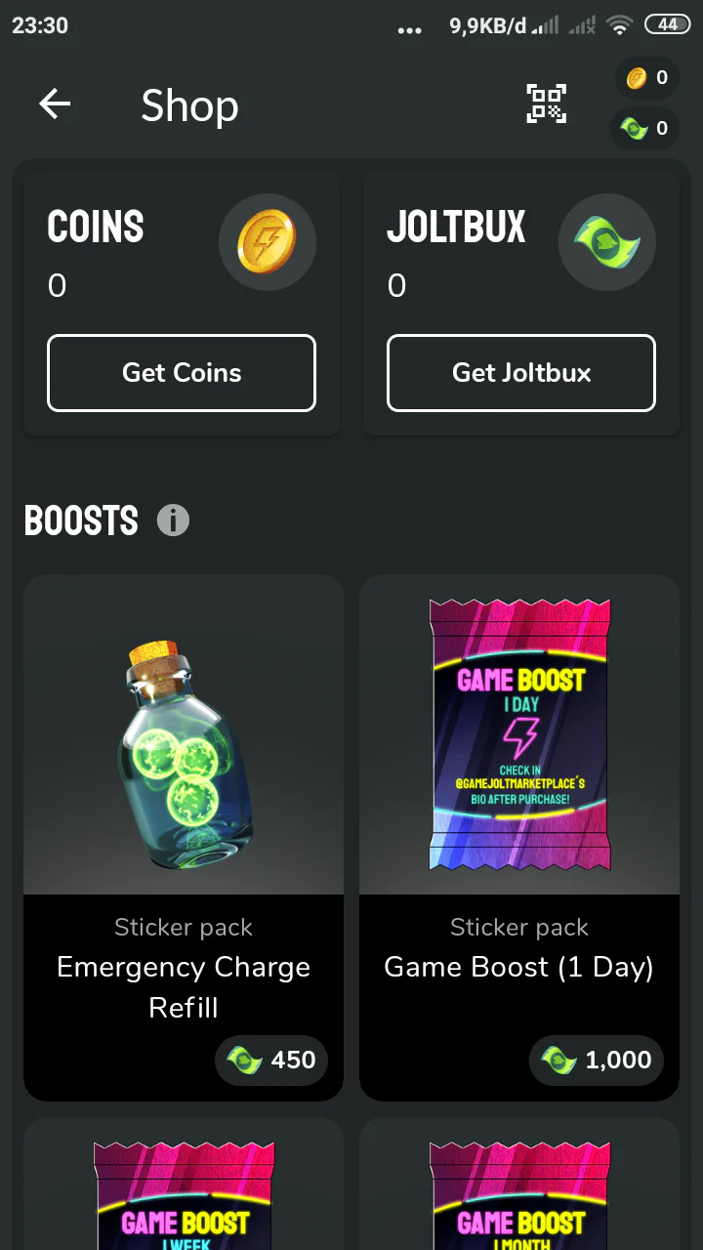
Task: Tap the 450 Joltbux price tag
Action: coord(271,1060)
